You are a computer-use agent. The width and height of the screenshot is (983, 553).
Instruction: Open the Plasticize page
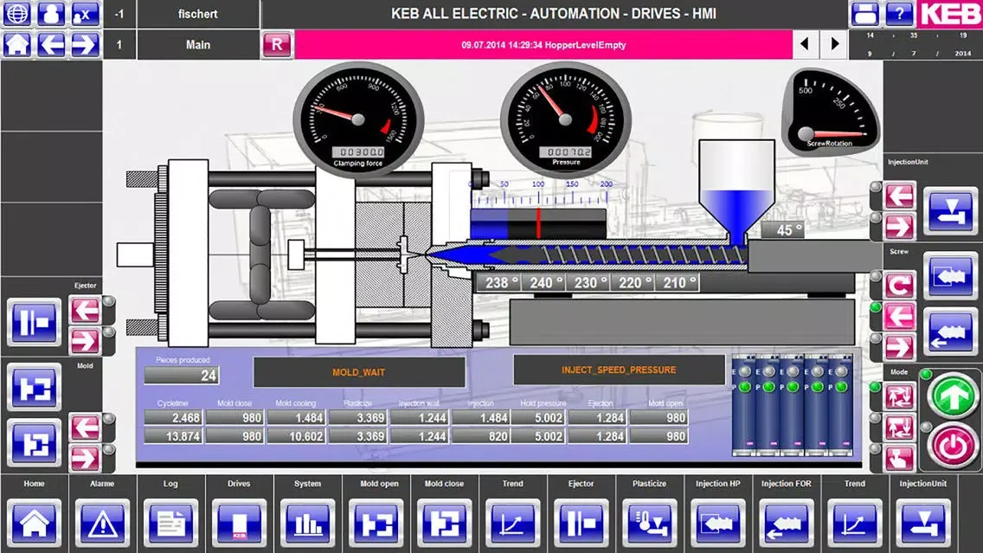point(650,523)
